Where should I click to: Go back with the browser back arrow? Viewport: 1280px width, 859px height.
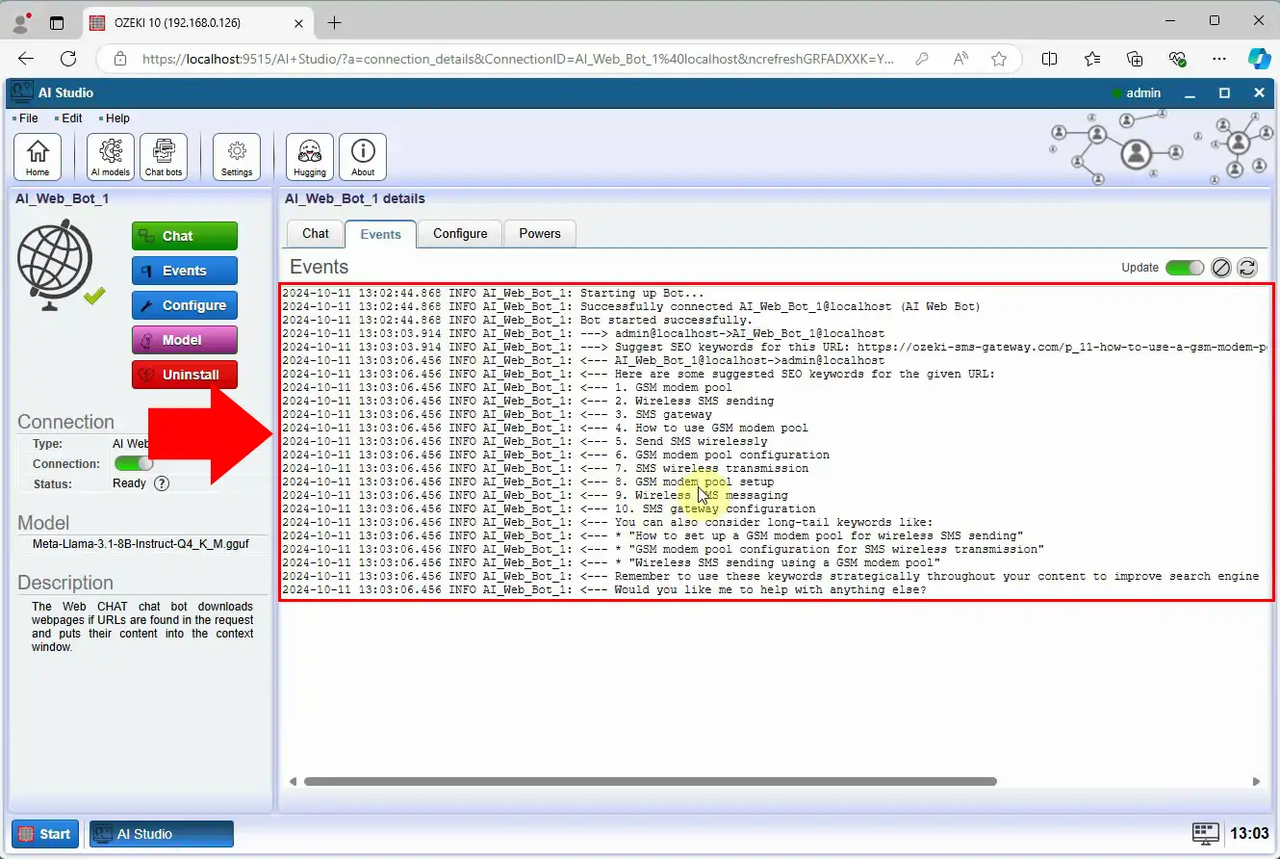26,59
